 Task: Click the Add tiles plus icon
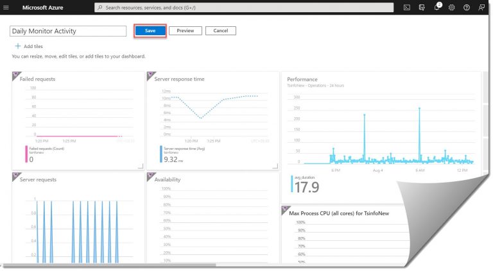click(x=18, y=46)
